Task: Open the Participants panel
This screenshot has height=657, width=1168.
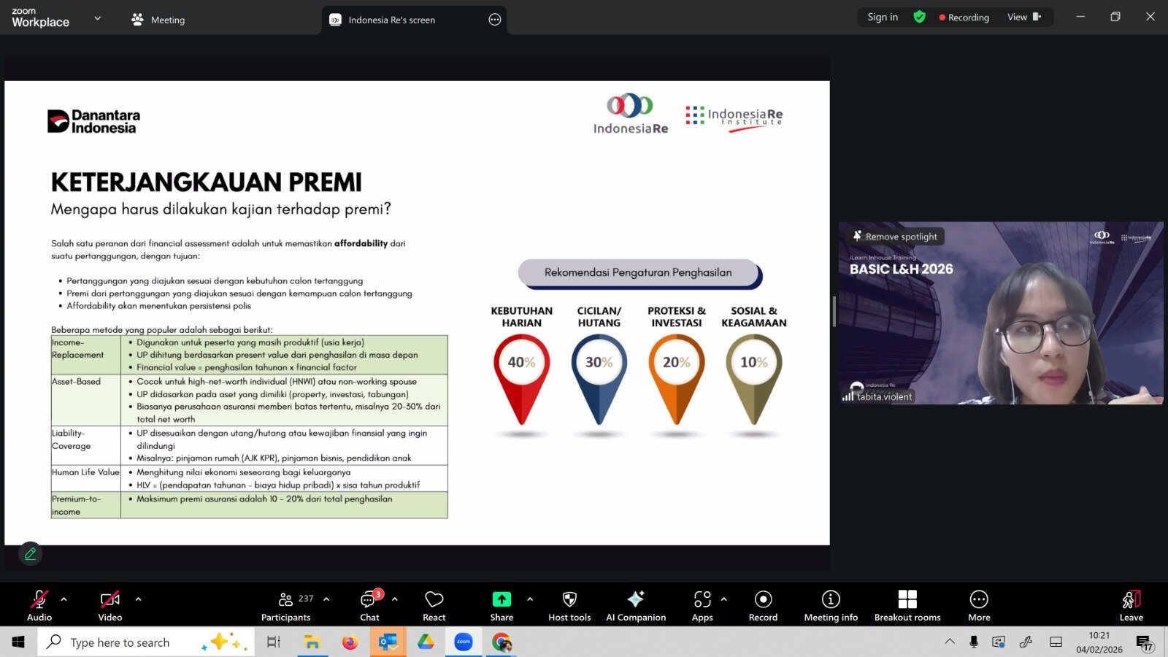Action: click(286, 606)
